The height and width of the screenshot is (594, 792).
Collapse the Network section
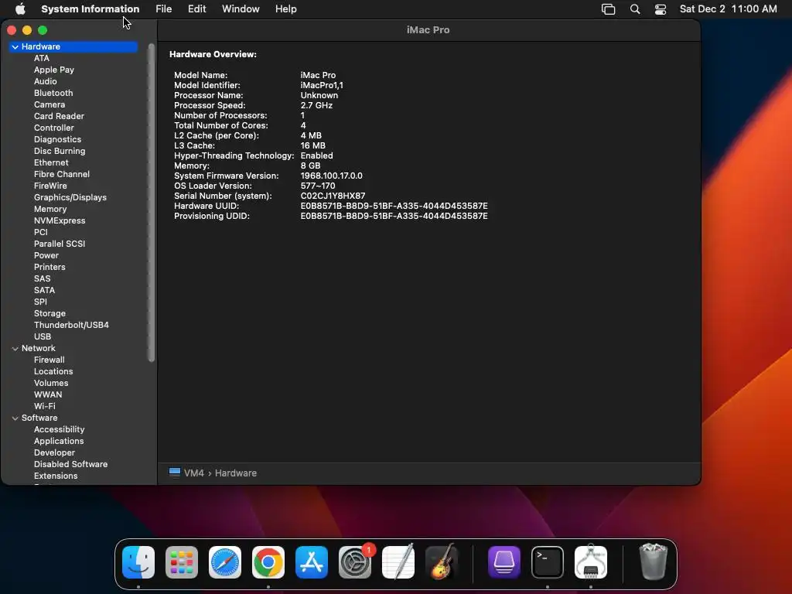point(15,349)
